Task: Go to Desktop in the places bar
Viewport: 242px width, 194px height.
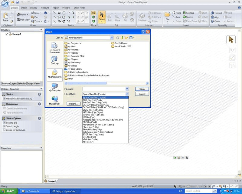Action: [x=55, y=60]
